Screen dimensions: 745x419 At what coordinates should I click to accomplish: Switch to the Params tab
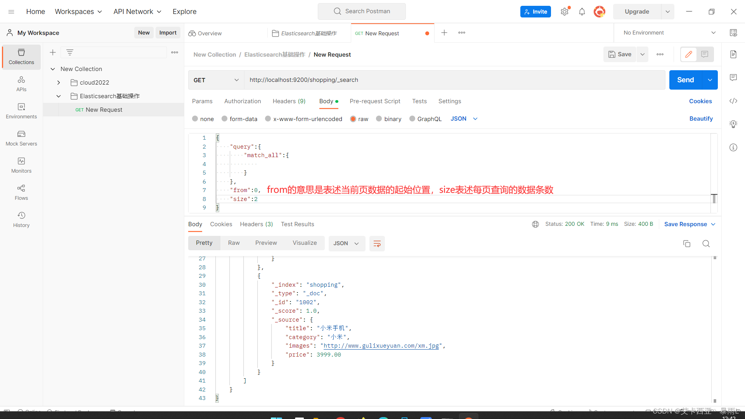[202, 101]
